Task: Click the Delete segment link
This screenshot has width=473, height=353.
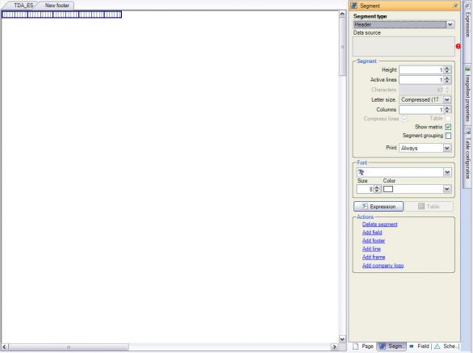Action: point(380,224)
